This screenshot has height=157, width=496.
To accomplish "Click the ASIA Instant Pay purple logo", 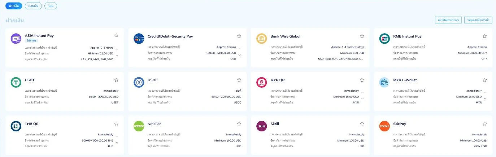I will click(16, 39).
